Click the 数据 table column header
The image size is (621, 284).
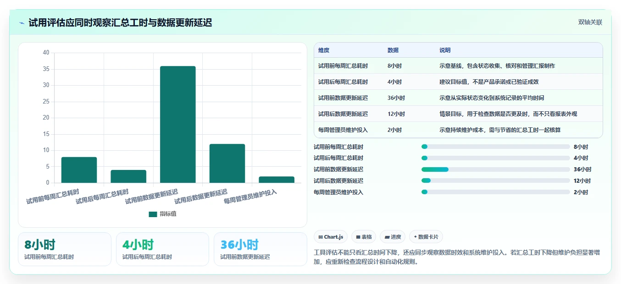coord(393,50)
